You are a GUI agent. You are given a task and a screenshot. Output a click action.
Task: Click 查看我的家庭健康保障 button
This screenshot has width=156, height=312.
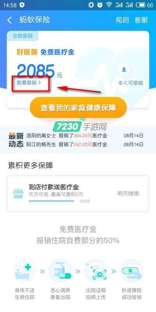pos(78,108)
